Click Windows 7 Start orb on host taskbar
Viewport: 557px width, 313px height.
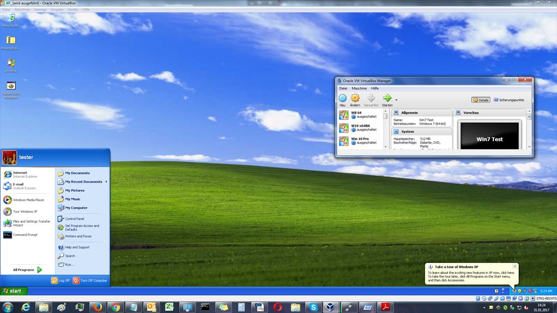[7, 308]
